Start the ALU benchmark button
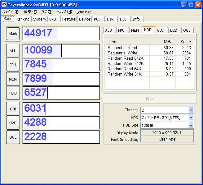This screenshot has width=203, height=185. (x=13, y=51)
